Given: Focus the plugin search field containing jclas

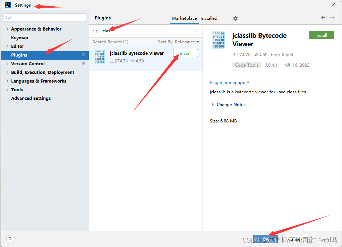Looking at the screenshot, I should [x=145, y=31].
